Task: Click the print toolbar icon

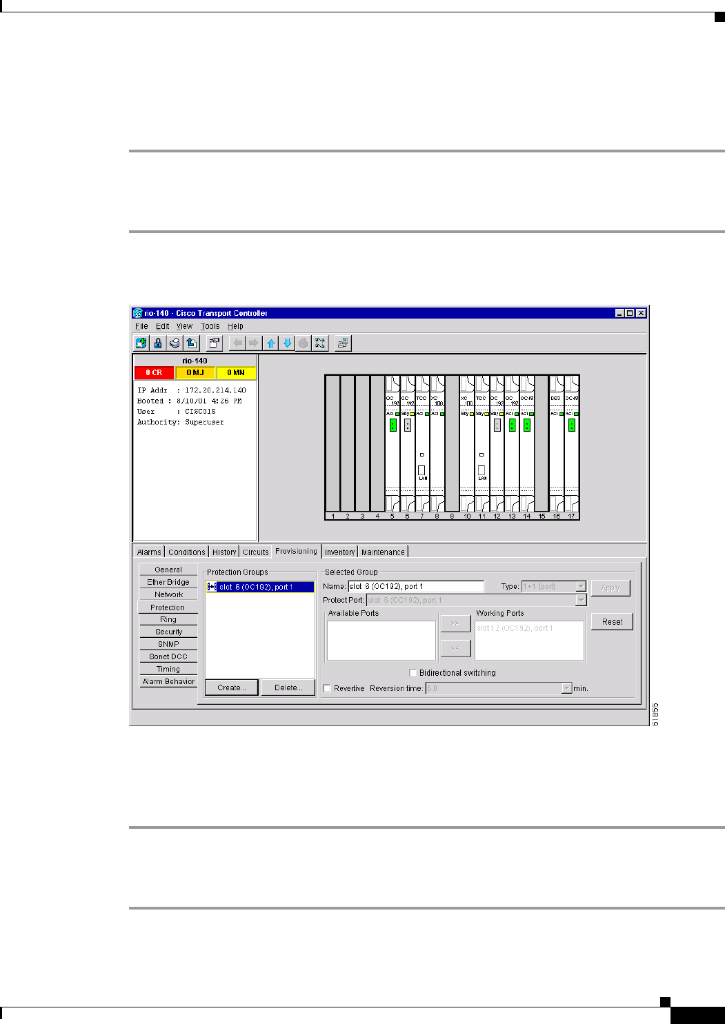Action: pyautogui.click(x=175, y=343)
